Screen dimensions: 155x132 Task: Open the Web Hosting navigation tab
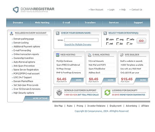[42, 22]
